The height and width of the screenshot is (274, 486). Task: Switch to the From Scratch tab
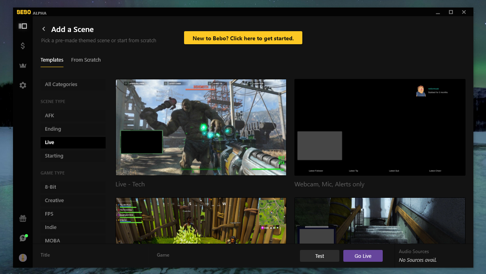click(x=86, y=60)
